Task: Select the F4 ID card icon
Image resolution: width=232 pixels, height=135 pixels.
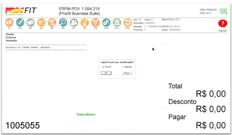Action: tap(41, 22)
